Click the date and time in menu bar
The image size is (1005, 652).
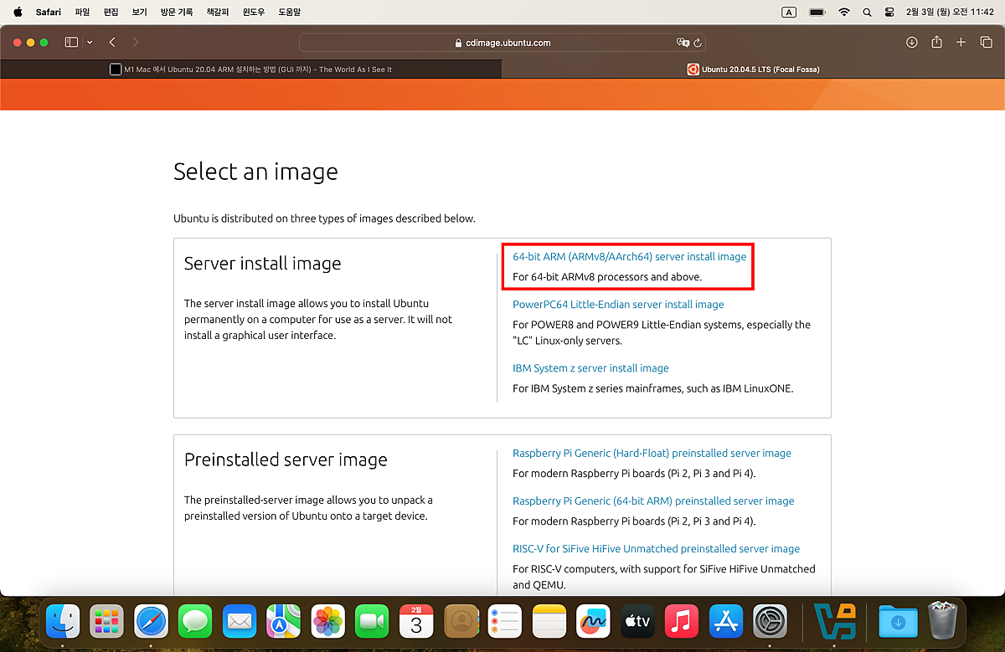pyautogui.click(x=949, y=13)
